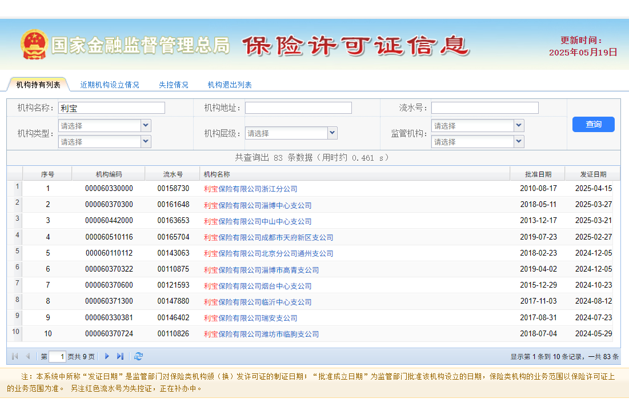This screenshot has height=402, width=629.
Task: Open the second 机构类型 dropdown
Action: coord(146,141)
